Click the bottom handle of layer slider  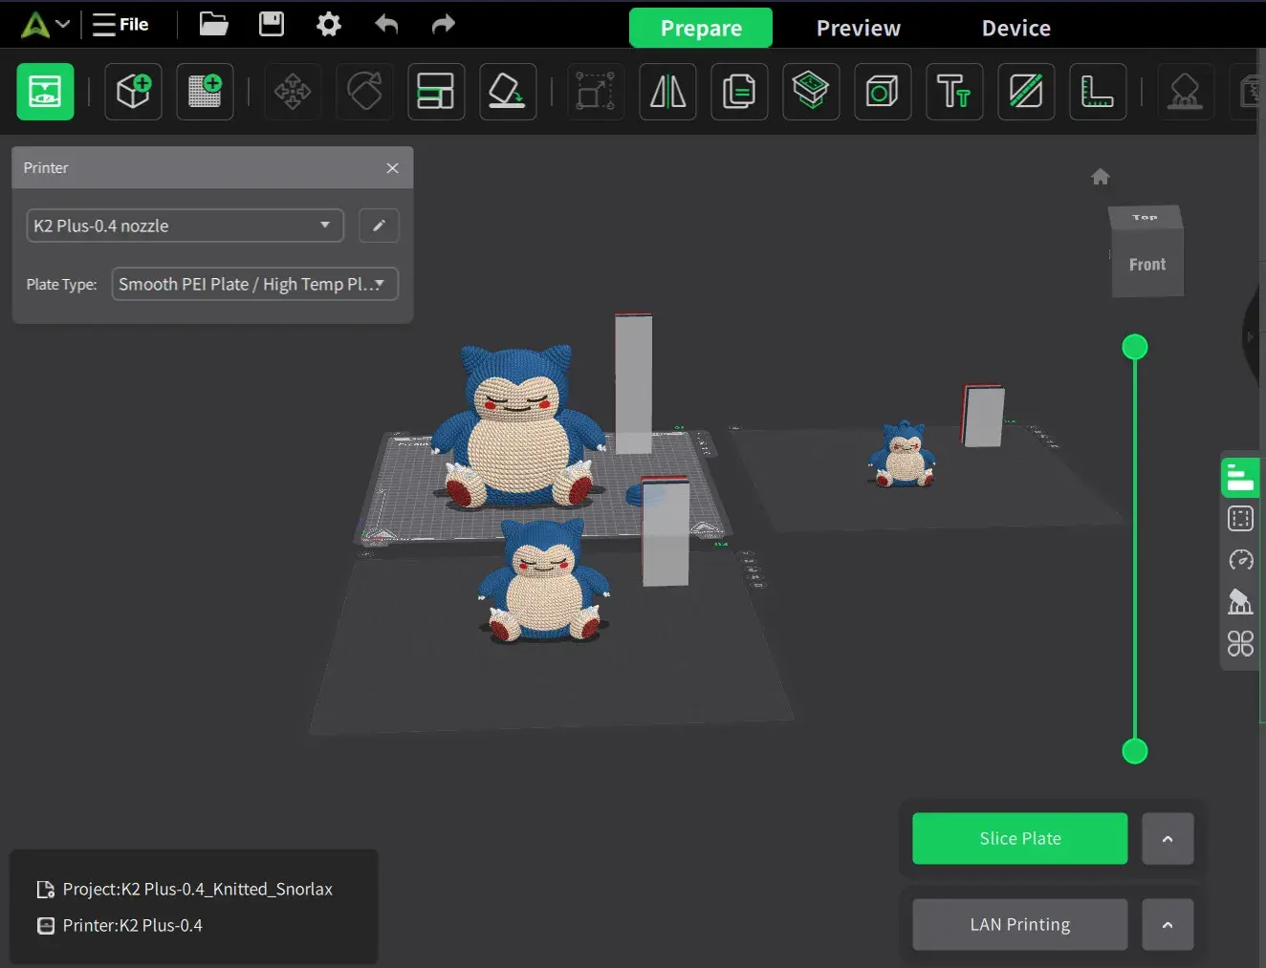coord(1135,751)
